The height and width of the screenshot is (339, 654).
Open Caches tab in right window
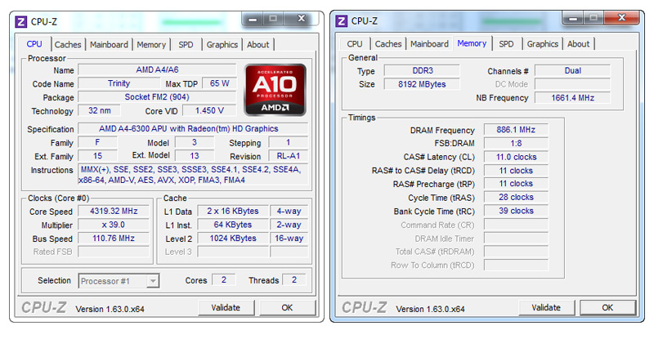[387, 44]
